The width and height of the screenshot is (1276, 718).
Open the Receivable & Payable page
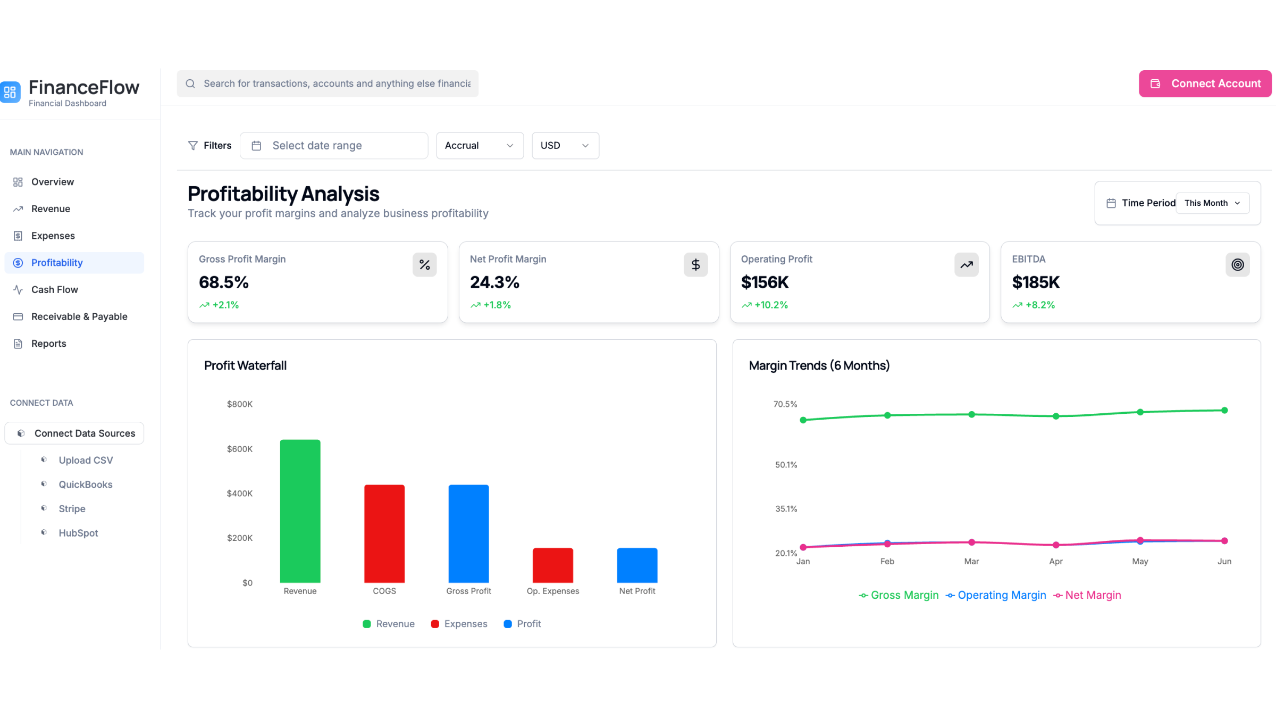click(x=79, y=316)
